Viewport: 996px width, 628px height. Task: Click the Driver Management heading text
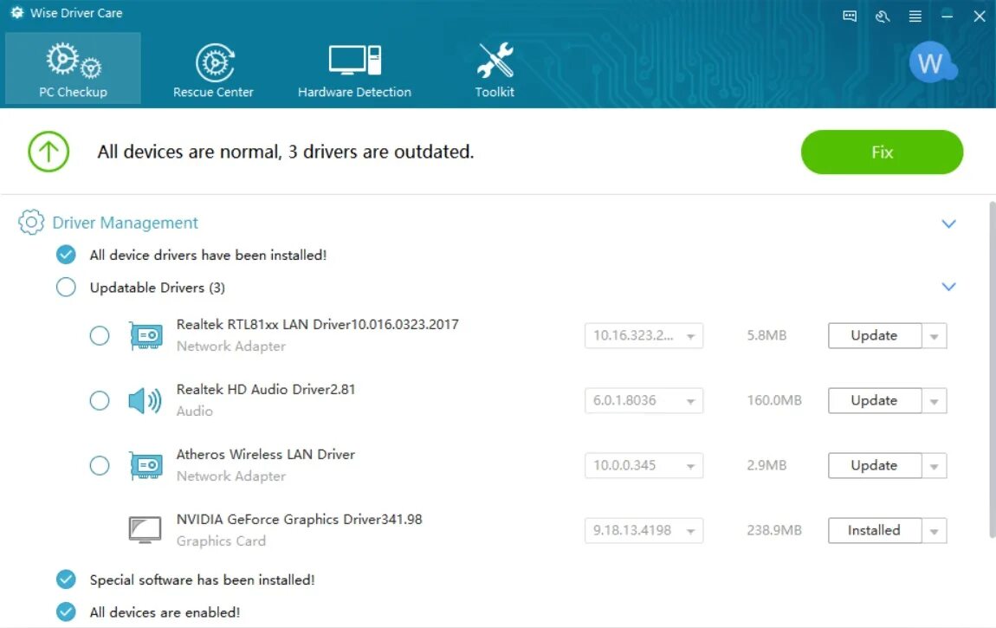coord(125,223)
